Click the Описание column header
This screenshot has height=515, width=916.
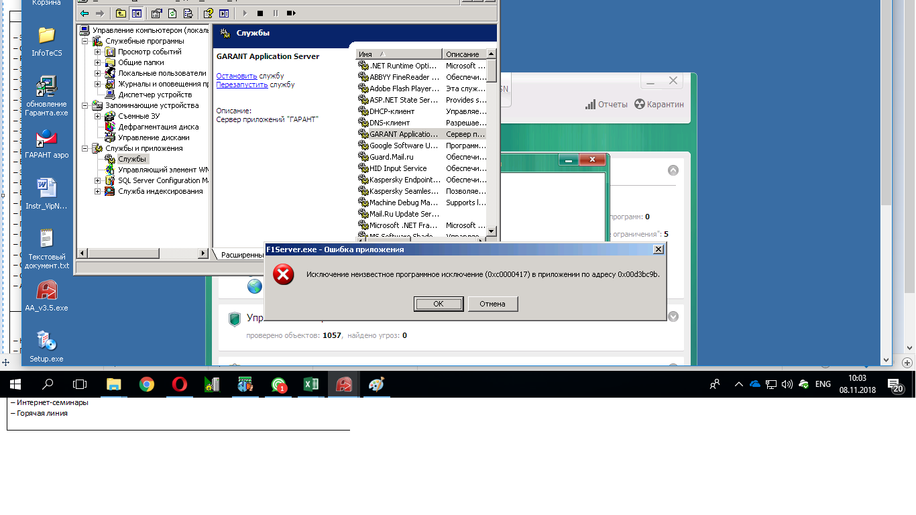pyautogui.click(x=464, y=54)
